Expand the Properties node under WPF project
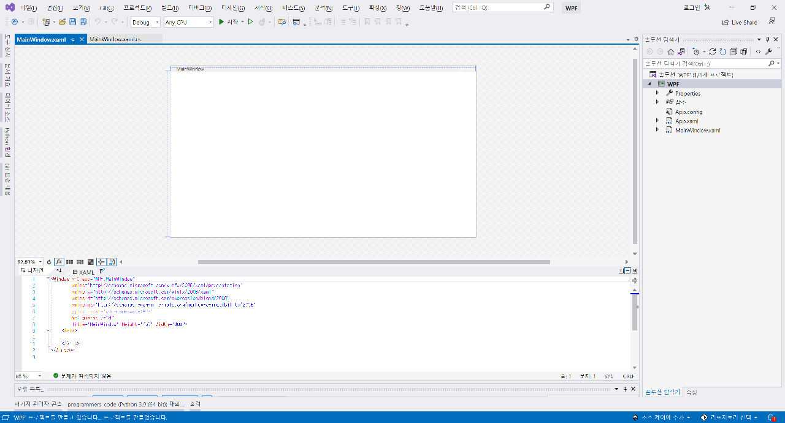785x423 pixels. 657,93
